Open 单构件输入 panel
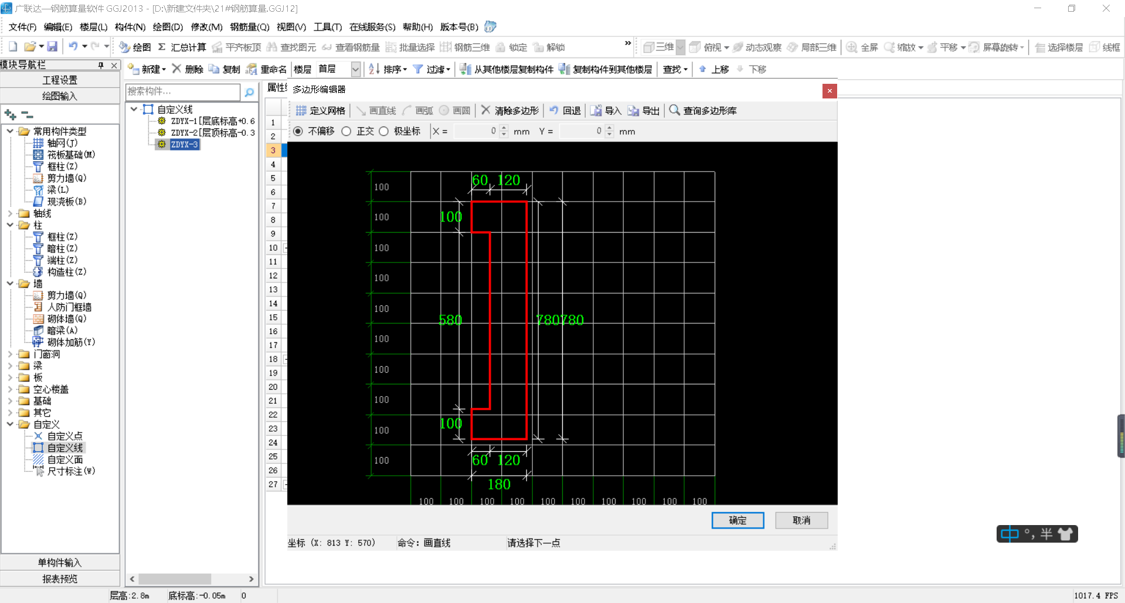 tap(60, 563)
